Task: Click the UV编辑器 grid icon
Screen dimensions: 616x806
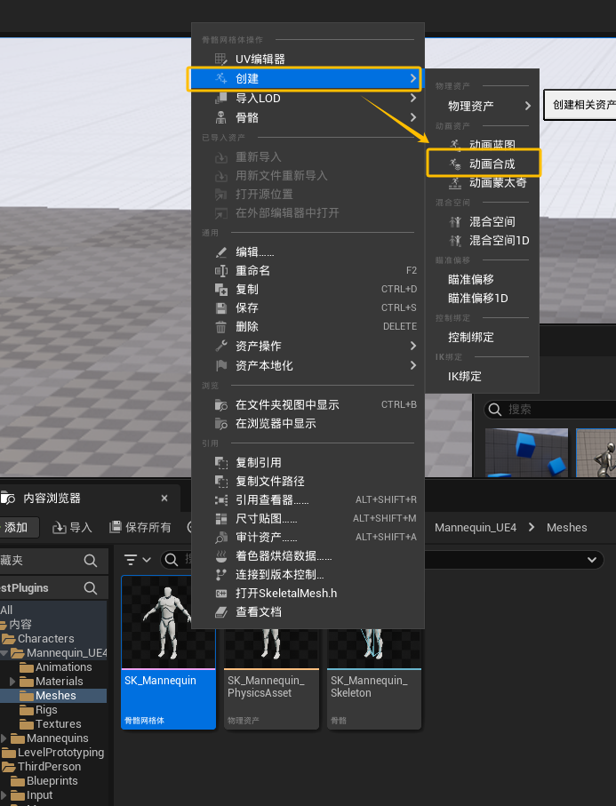Action: [221, 59]
